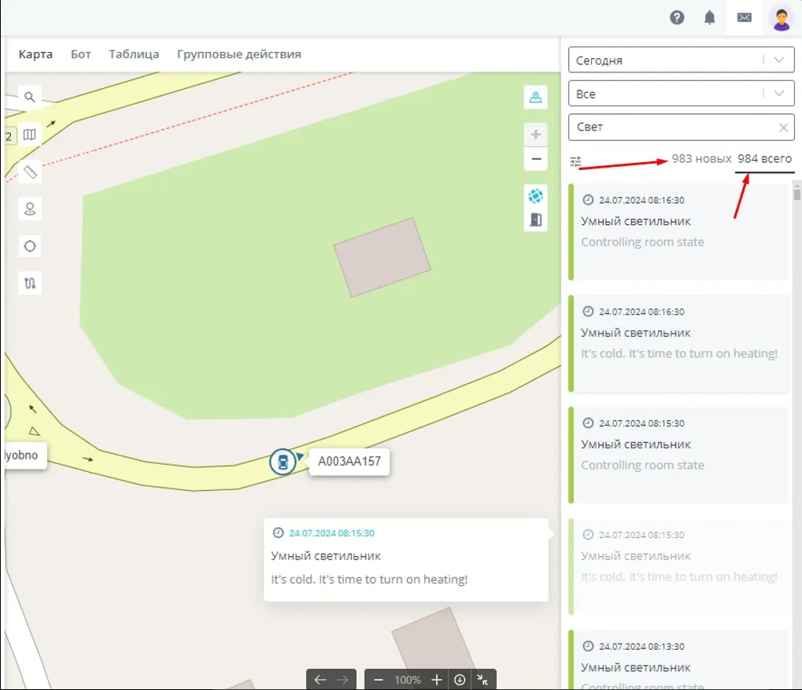This screenshot has width=802, height=690.
Task: Click the map search magnifier icon
Action: [30, 97]
